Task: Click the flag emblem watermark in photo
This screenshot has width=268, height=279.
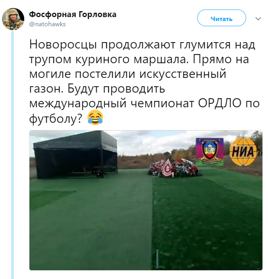Action: pos(210,152)
